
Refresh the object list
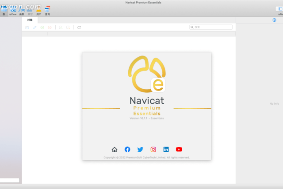[79, 28]
